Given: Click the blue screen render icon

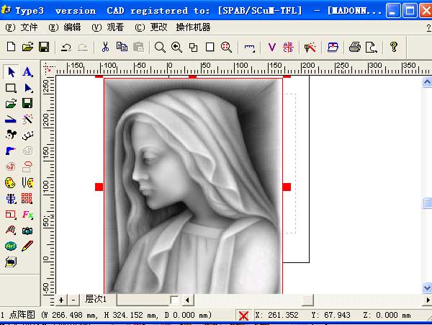Looking at the screenshot, I should click(11, 262).
